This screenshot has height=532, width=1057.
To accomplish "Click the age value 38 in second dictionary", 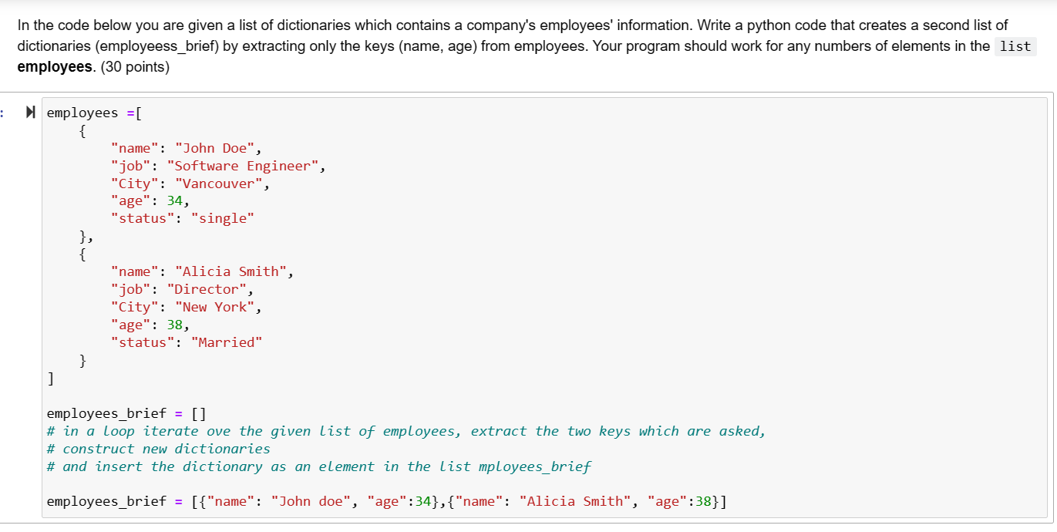I will point(175,325).
